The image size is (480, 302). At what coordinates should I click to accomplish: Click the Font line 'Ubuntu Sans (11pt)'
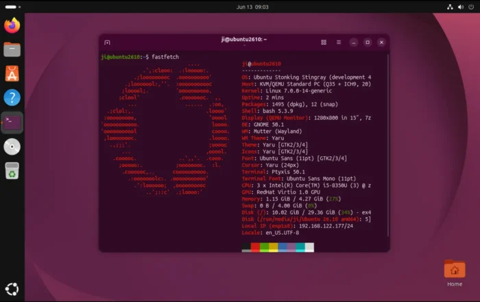(294, 158)
